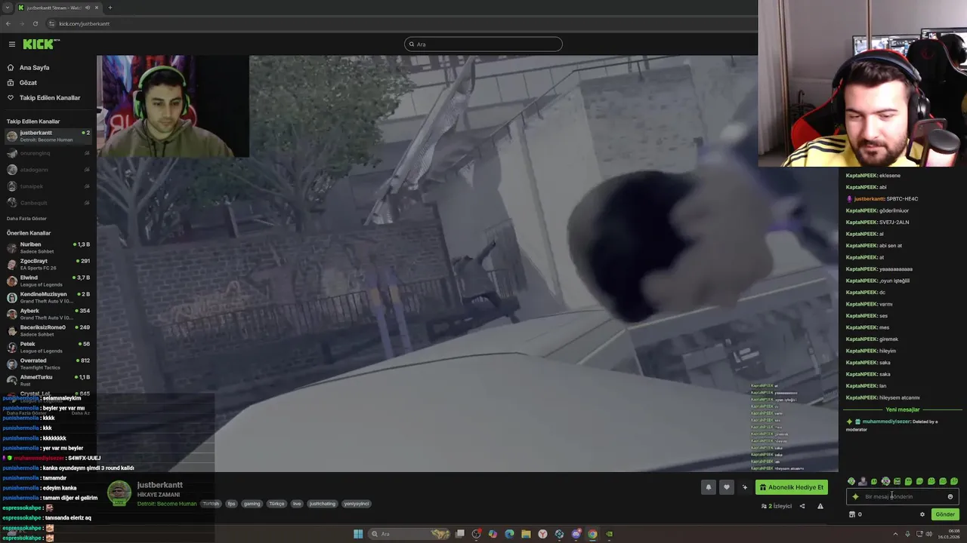Screen dimensions: 967x543
Task: Click Abonelik Hediye Et button
Action: click(792, 487)
